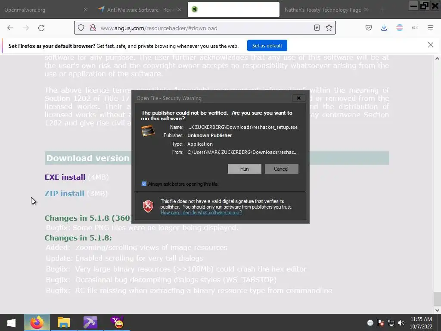This screenshot has height=331, width=441.
Task: Click the address bar URL field
Action: [205, 28]
